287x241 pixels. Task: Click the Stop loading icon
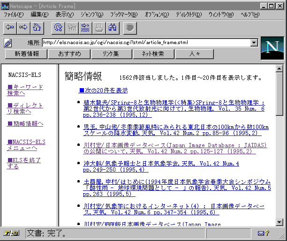pyautogui.click(x=130, y=28)
